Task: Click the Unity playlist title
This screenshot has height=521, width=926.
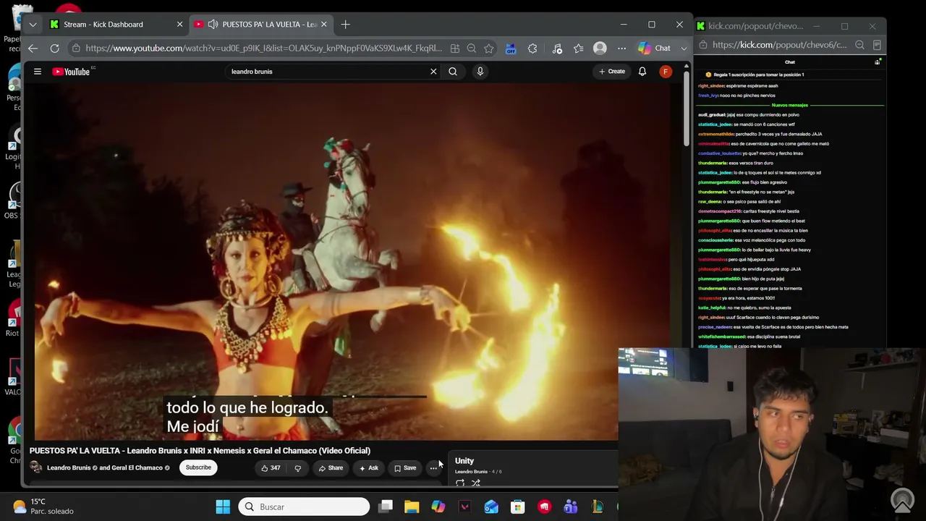Action: click(464, 461)
